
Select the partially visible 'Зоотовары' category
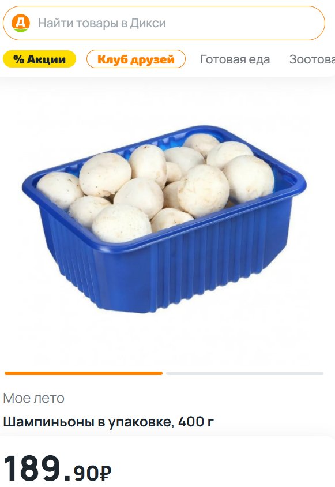312,59
